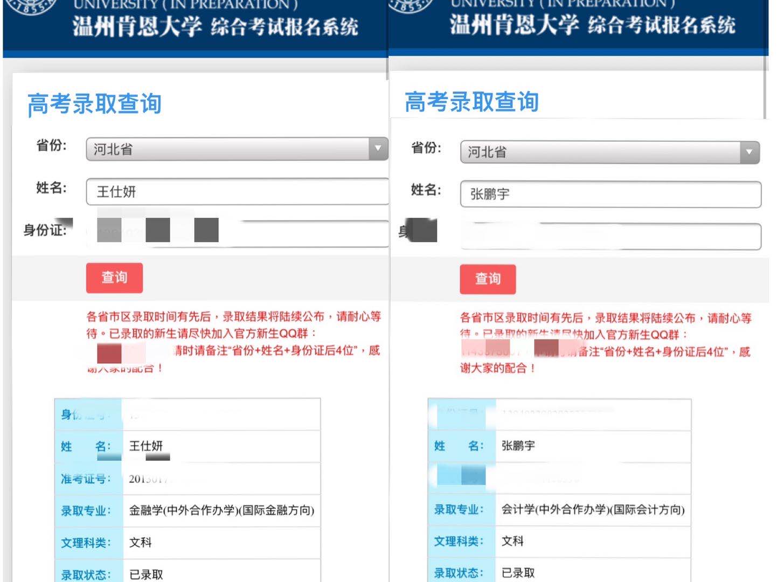This screenshot has height=582, width=777.
Task: Click the arrow on the left 河北省 dropdown
Action: click(x=378, y=149)
